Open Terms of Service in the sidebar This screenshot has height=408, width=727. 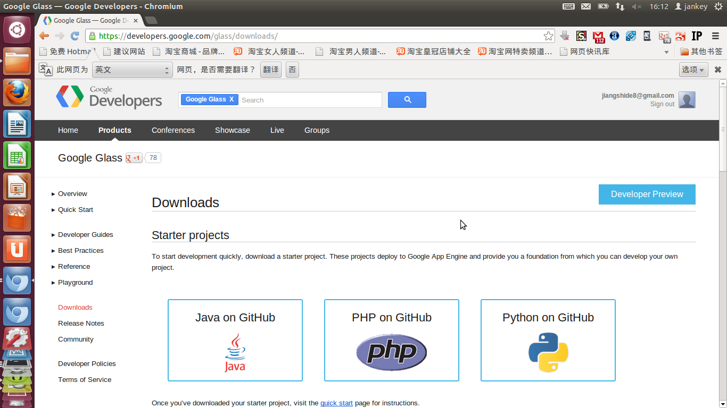coord(85,380)
